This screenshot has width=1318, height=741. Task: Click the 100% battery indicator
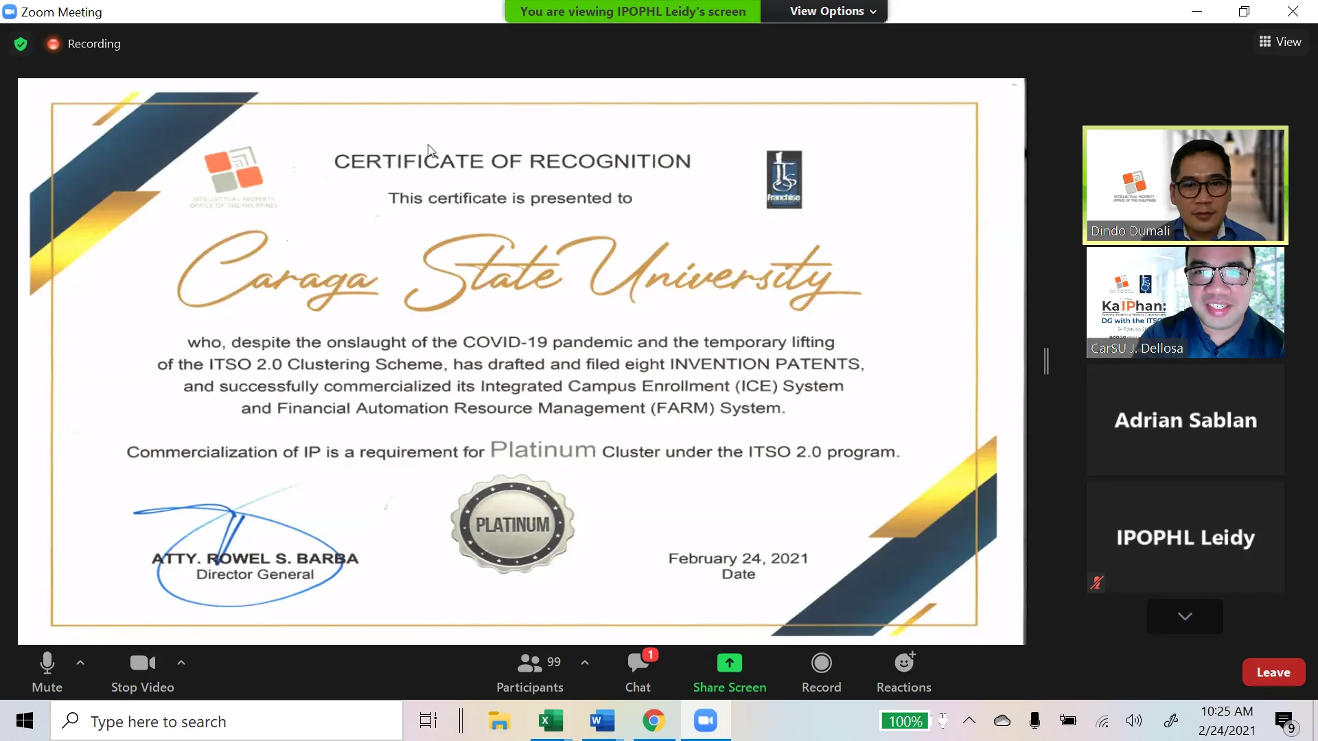[905, 721]
